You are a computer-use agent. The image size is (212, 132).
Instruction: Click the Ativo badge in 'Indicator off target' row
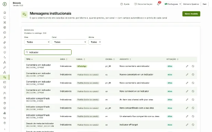pyautogui.click(x=170, y=125)
